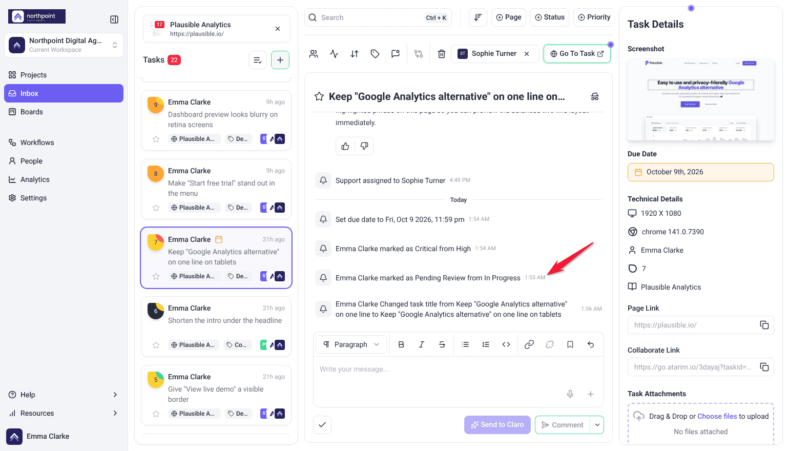This screenshot has height=451, width=789.
Task: Copy the Page Link URL
Action: coord(764,325)
